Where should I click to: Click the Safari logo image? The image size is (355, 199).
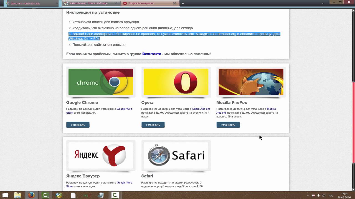(176, 155)
